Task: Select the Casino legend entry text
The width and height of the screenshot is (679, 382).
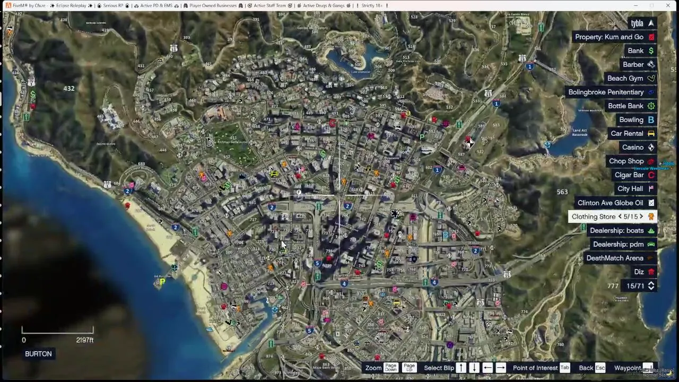Action: coord(633,147)
